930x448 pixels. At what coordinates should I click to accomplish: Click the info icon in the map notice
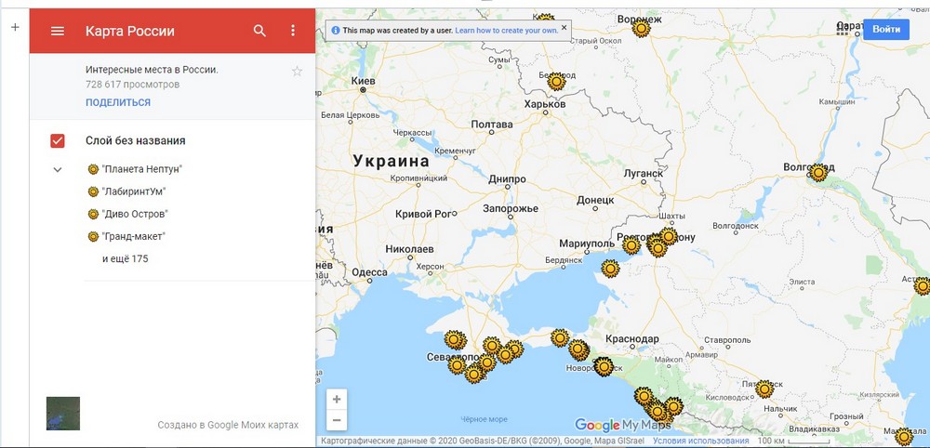336,31
